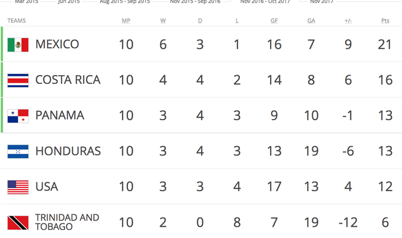402x238 pixels.
Task: Open the HONDURAS team link
Action: 68,151
